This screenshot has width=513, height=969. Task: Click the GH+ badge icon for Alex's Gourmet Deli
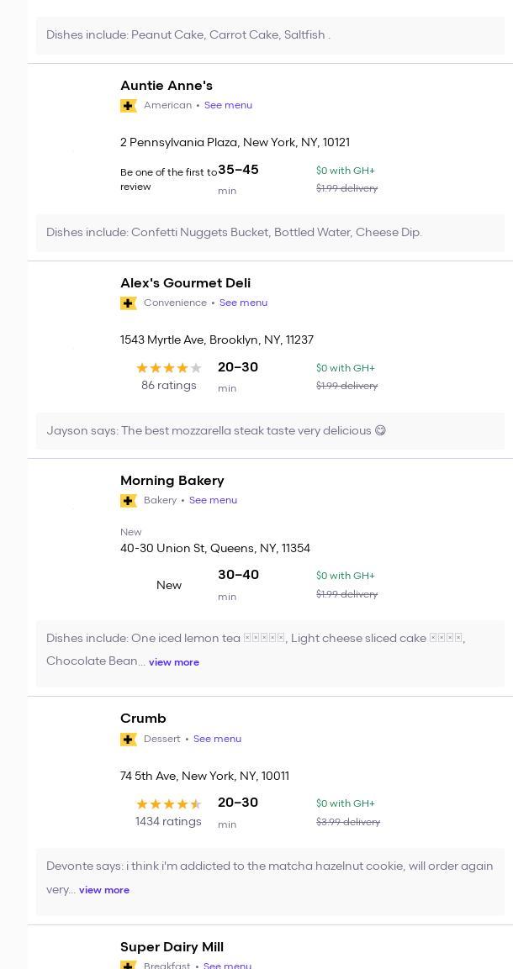tap(129, 303)
